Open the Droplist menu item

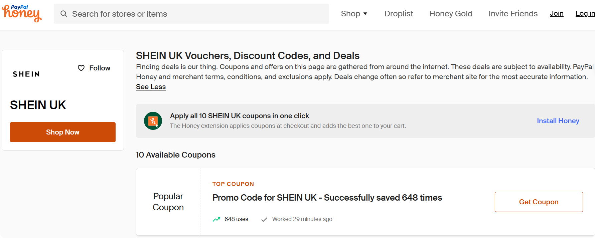coord(399,14)
